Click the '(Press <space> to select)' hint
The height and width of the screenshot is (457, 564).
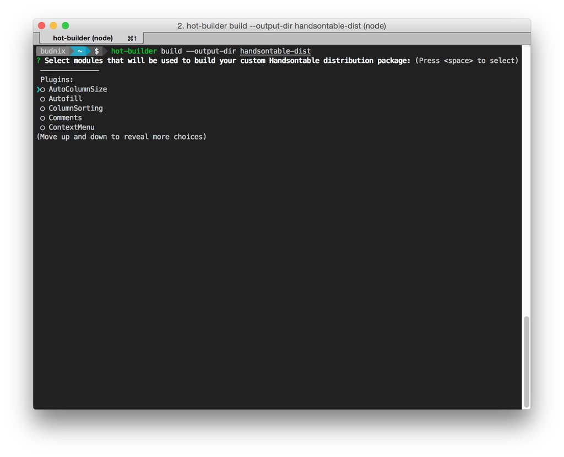[x=467, y=61]
